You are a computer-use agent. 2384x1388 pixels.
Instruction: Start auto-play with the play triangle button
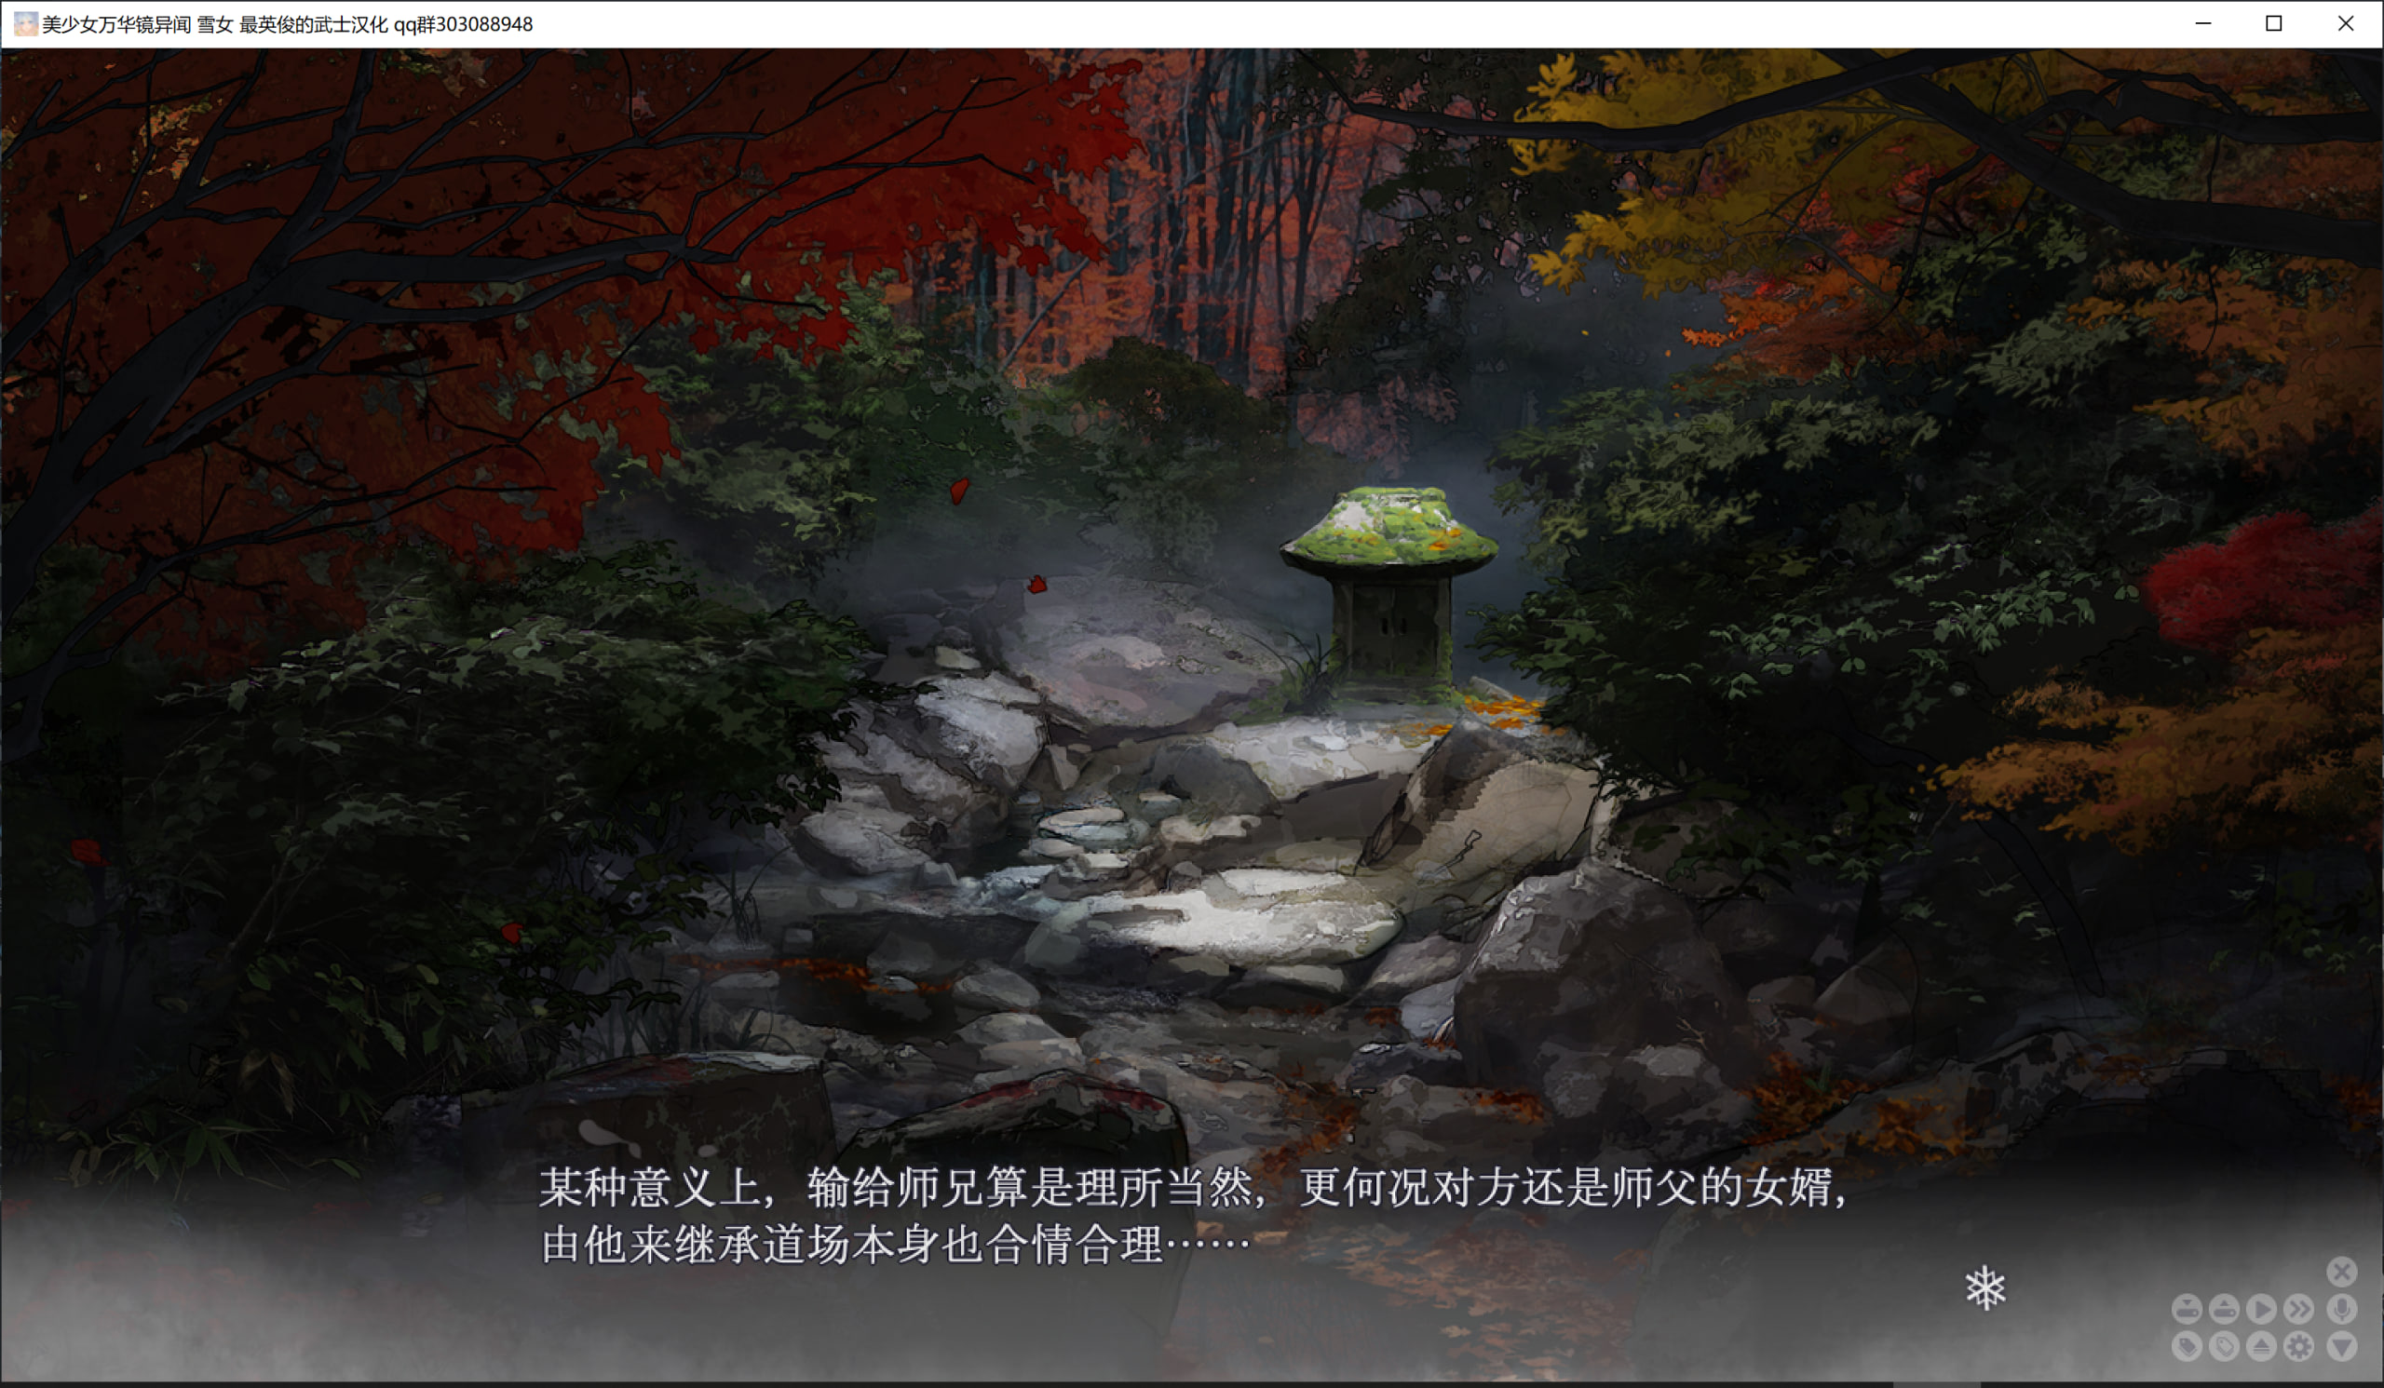click(x=2261, y=1309)
